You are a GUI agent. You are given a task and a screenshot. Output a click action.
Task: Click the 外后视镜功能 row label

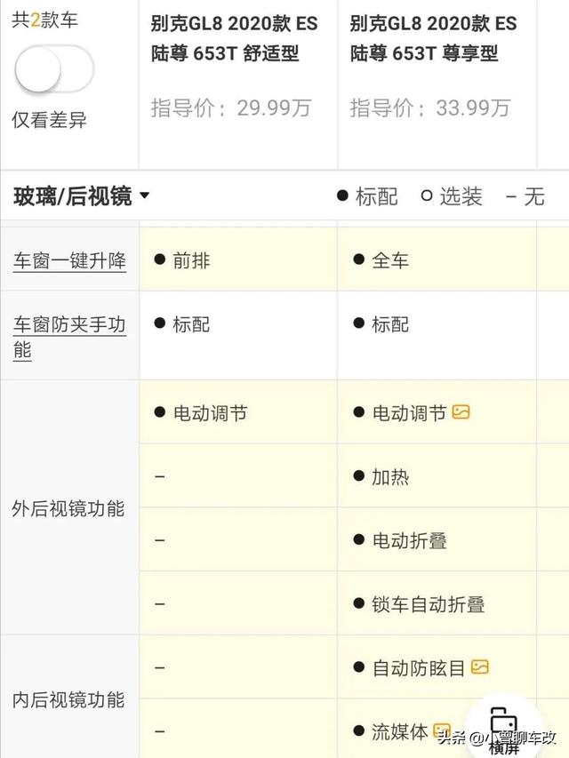coord(68,508)
